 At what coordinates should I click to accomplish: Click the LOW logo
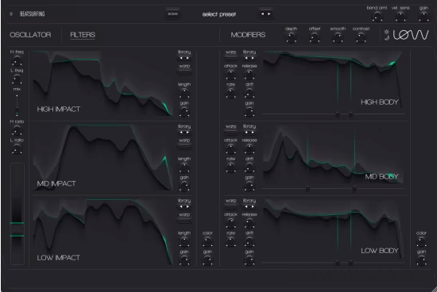coord(411,35)
